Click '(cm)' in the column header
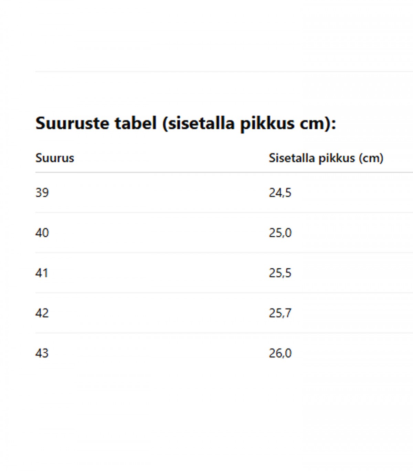 (x=371, y=158)
